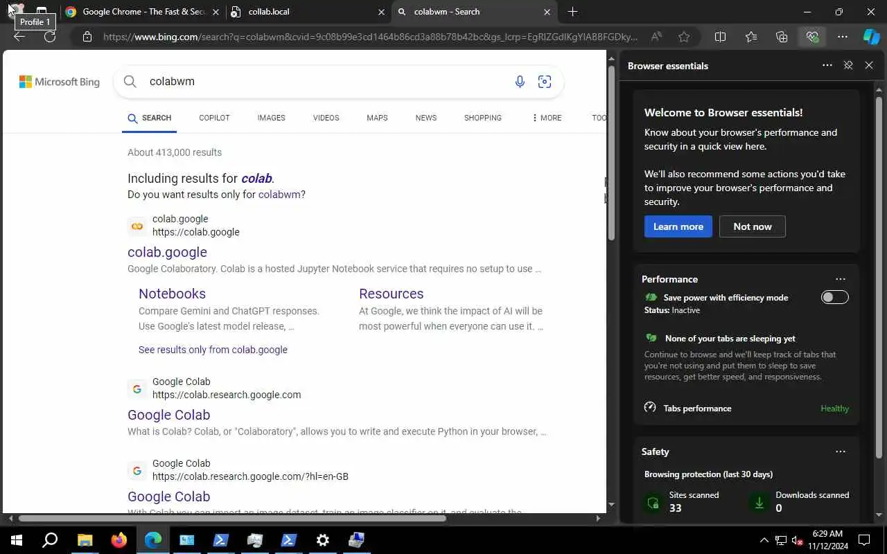The image size is (887, 554).
Task: Open the Resources sublink
Action: (391, 294)
